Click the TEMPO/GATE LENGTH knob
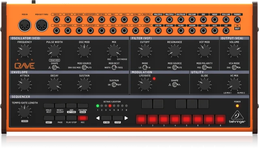The height and width of the screenshot is (148, 259). click(x=24, y=112)
